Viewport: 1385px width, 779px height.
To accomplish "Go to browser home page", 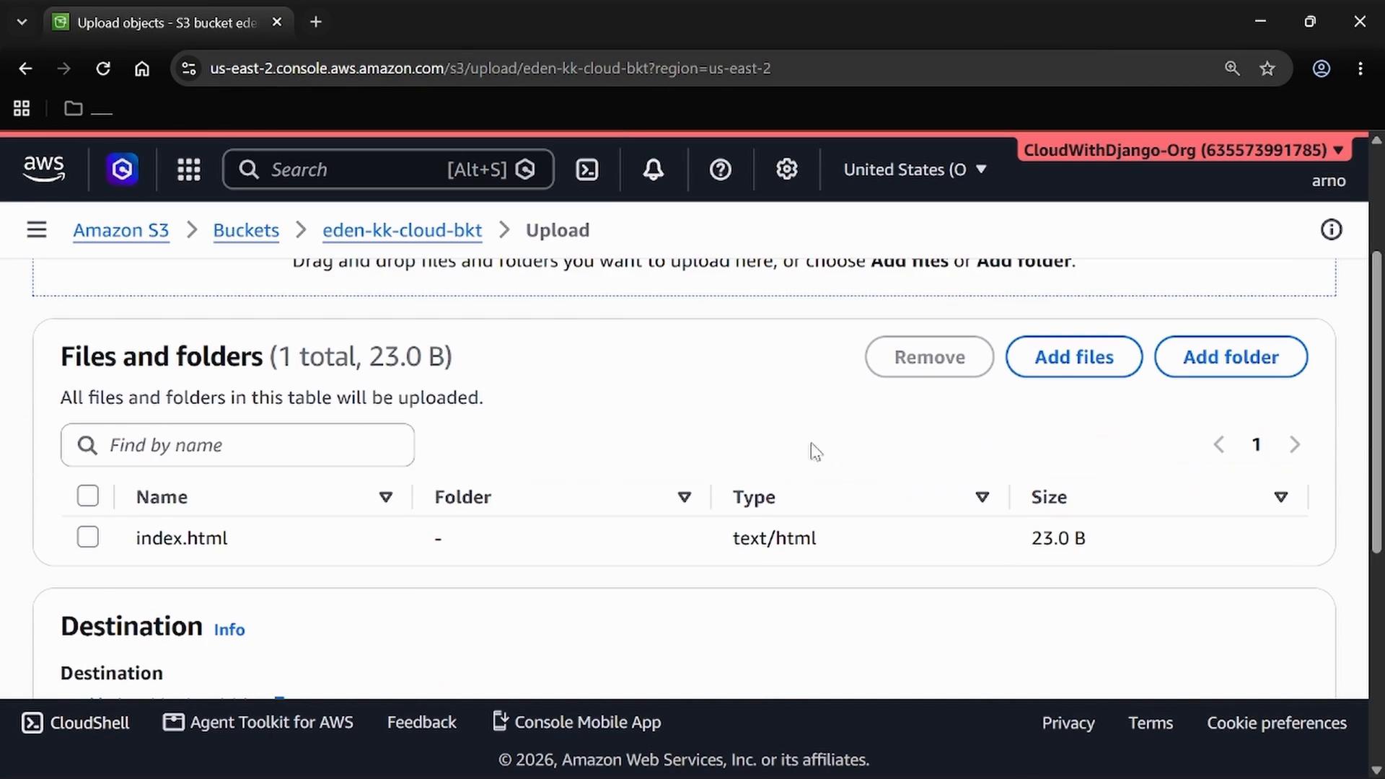I will 142,69.
